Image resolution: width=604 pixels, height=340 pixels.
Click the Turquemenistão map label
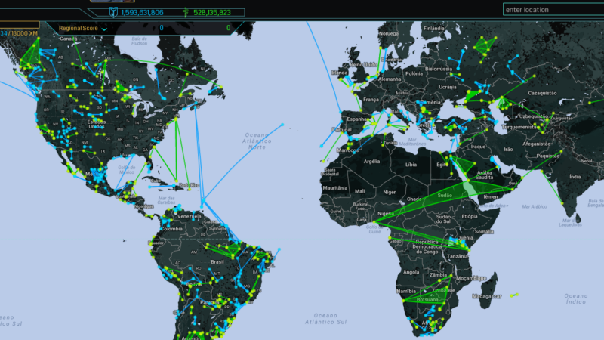click(519, 126)
